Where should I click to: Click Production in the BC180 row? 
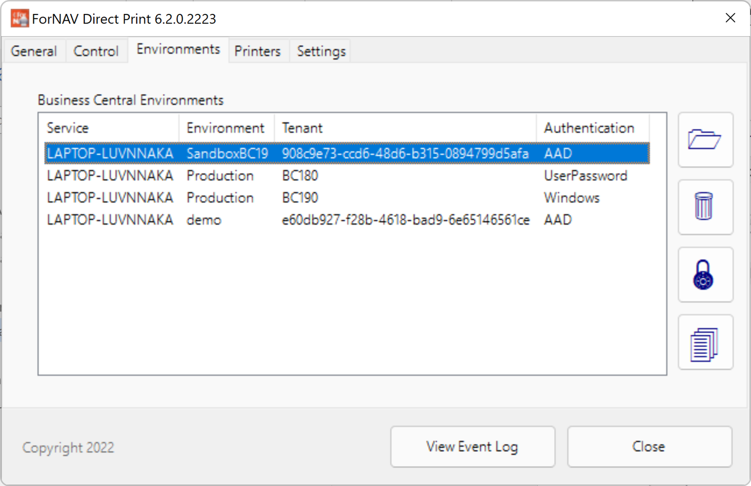tap(220, 175)
